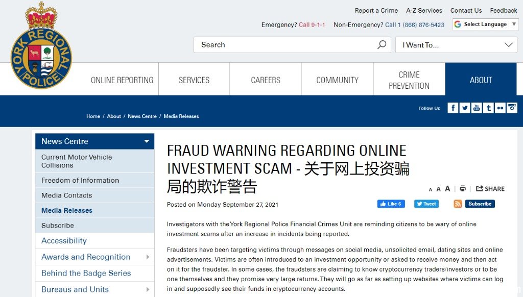Open Awards and Recognition sidebar link

pyautogui.click(x=86, y=257)
